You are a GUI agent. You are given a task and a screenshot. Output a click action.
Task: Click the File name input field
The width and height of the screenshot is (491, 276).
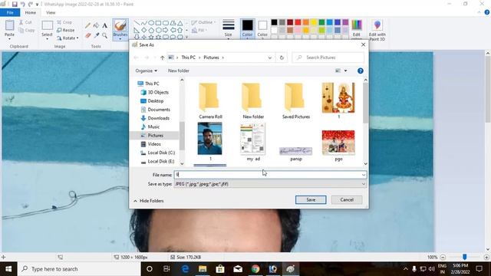pos(270,175)
